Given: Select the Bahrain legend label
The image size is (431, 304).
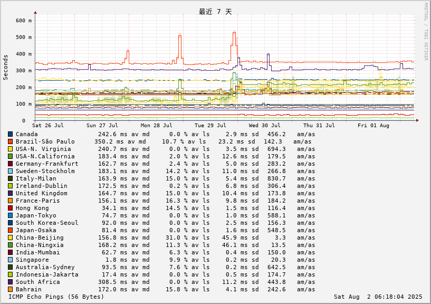Looking at the screenshot, I should click(28, 290).
